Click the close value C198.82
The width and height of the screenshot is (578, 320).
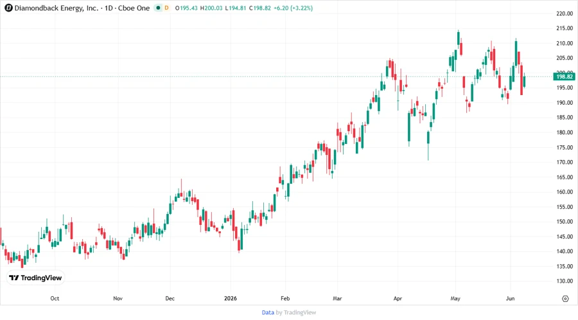(x=259, y=8)
